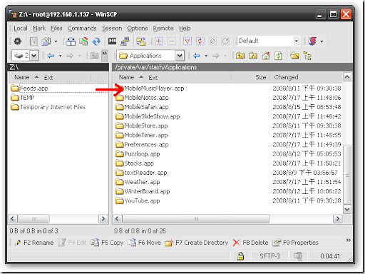Select WinterBoard.app in remote panel
The image size is (365, 274).
143,191
